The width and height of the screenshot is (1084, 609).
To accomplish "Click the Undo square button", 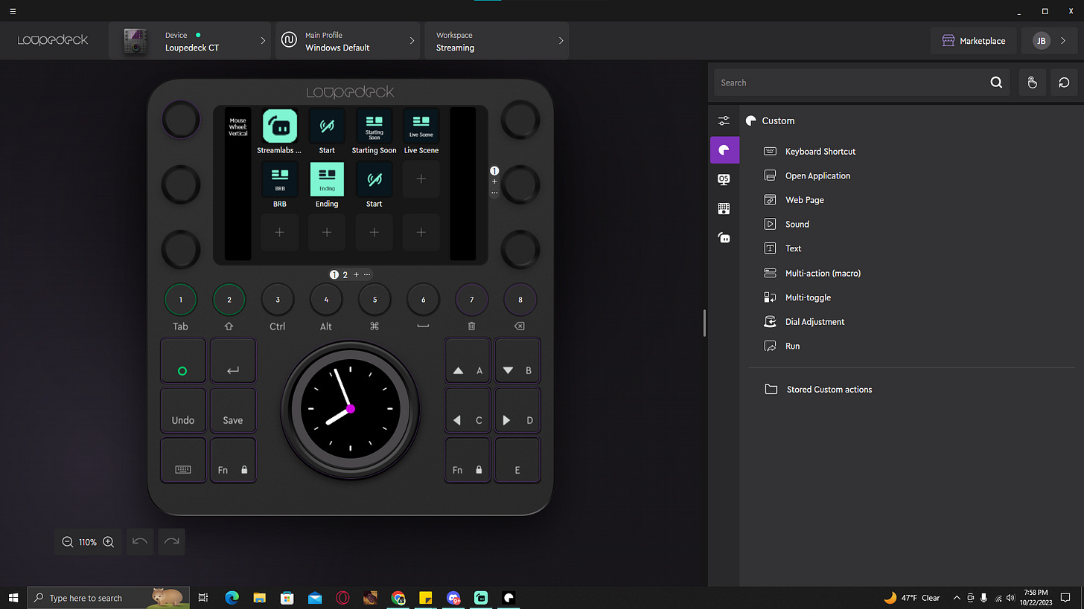I will coord(183,410).
